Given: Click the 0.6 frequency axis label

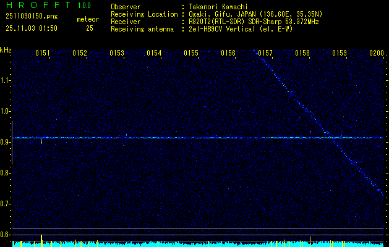Looking at the screenshot, I should (x=4, y=235).
